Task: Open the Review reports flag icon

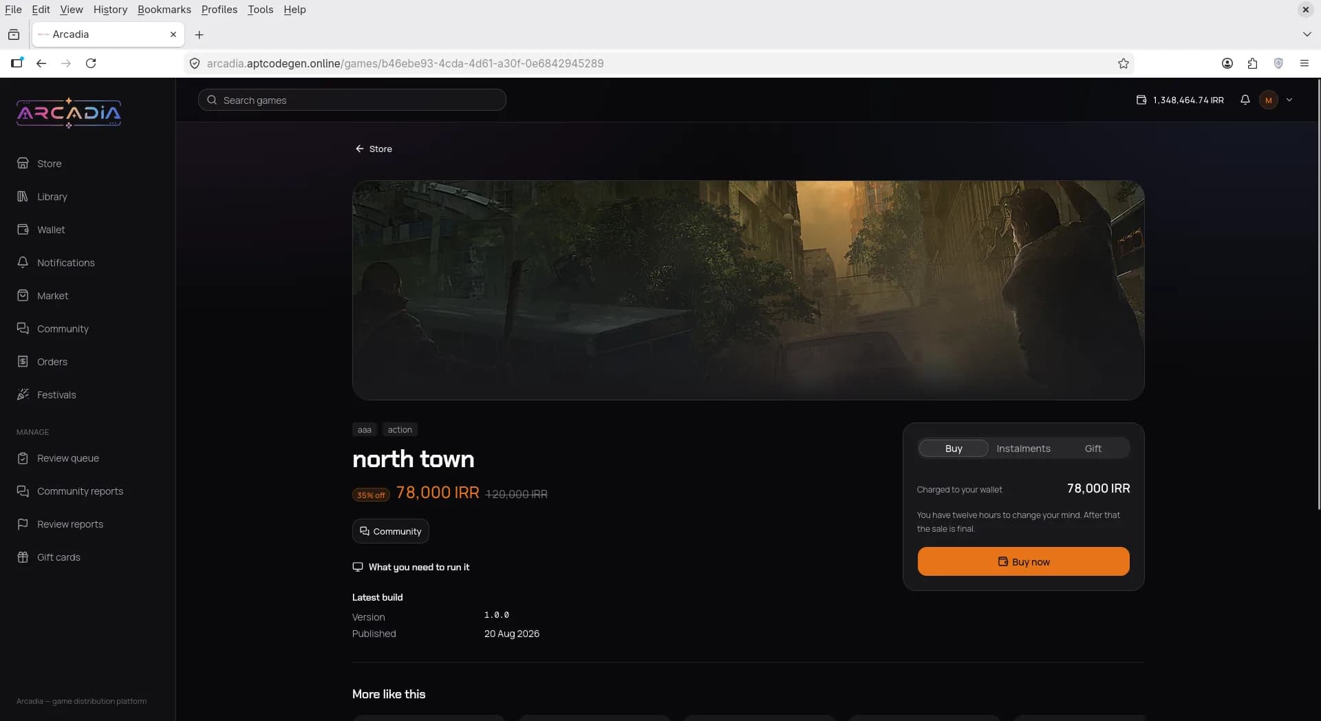Action: (23, 524)
